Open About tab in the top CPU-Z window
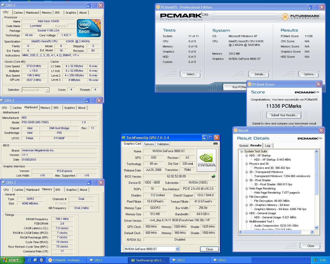The image size is (330, 264). coord(83,13)
